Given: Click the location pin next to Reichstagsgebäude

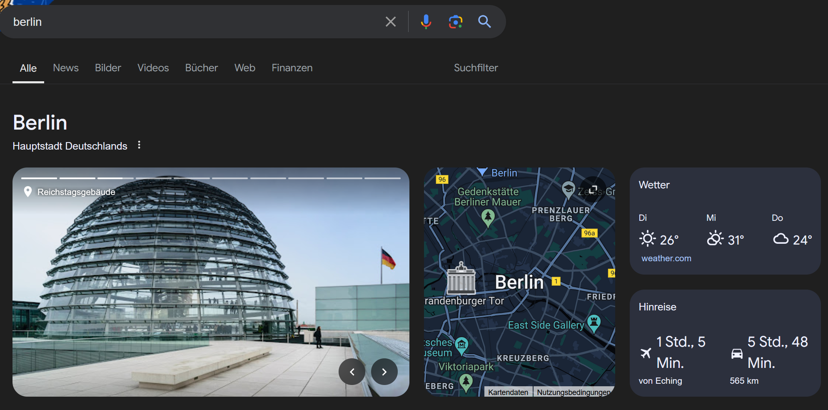Looking at the screenshot, I should tap(28, 192).
